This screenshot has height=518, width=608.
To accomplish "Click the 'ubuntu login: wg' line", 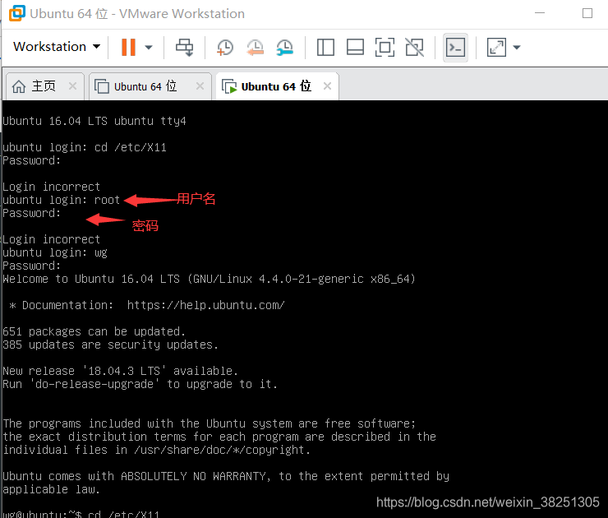I will 55,252.
